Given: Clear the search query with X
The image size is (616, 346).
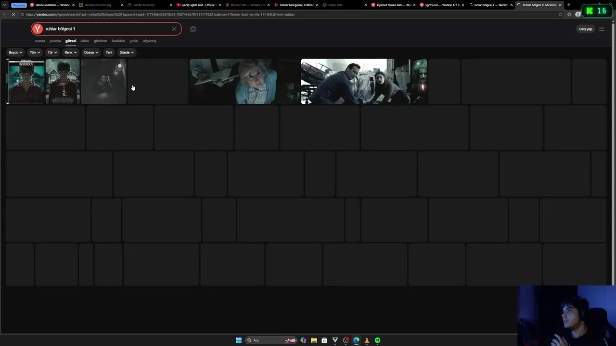Looking at the screenshot, I should coord(174,29).
